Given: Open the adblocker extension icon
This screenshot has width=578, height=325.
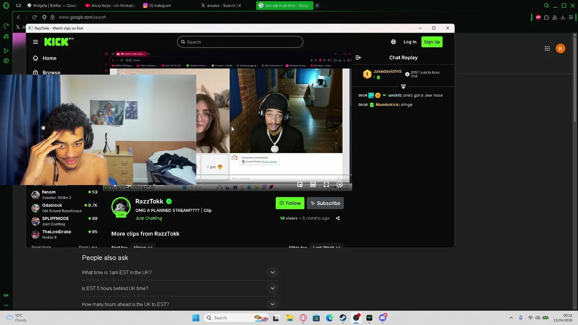Looking at the screenshot, I should coord(538,17).
